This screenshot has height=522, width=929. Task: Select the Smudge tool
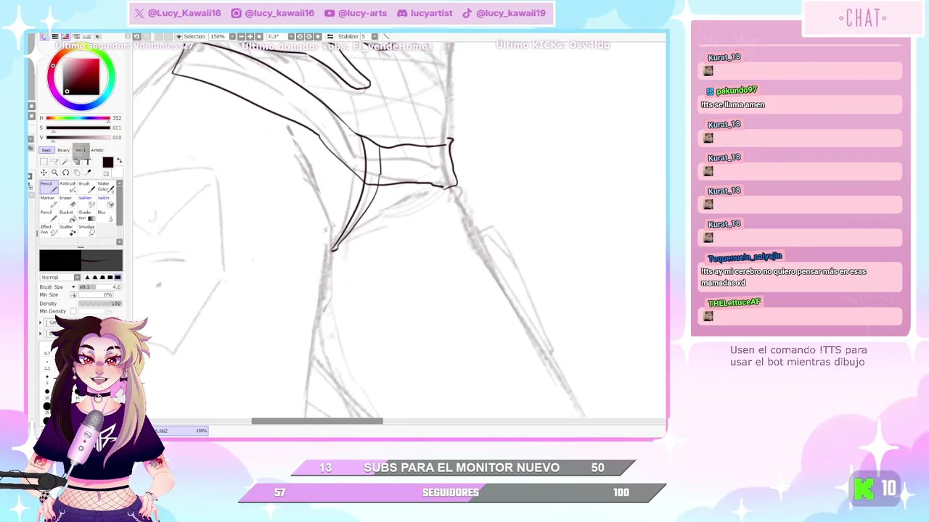pyautogui.click(x=87, y=230)
